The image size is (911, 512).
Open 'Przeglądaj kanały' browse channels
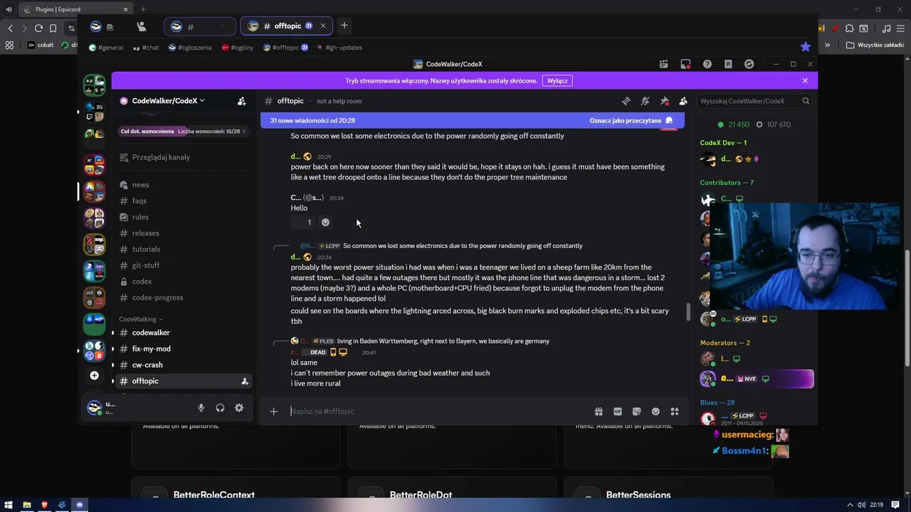(182, 157)
